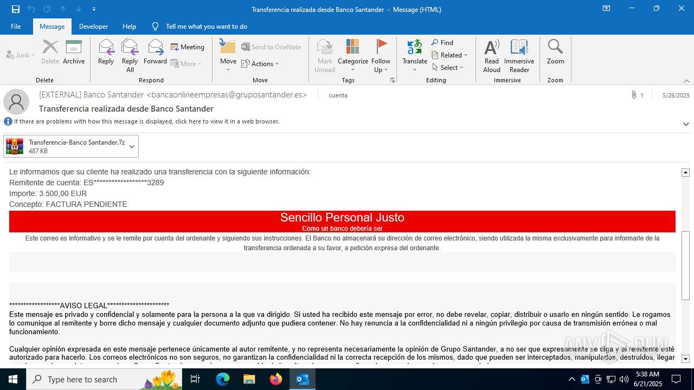Click the Delete message icon
This screenshot has height=390, width=694.
coord(50,52)
